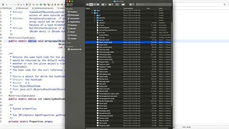This screenshot has width=229, height=129.
Task: Switch Finder to column view
Action: point(94,5)
